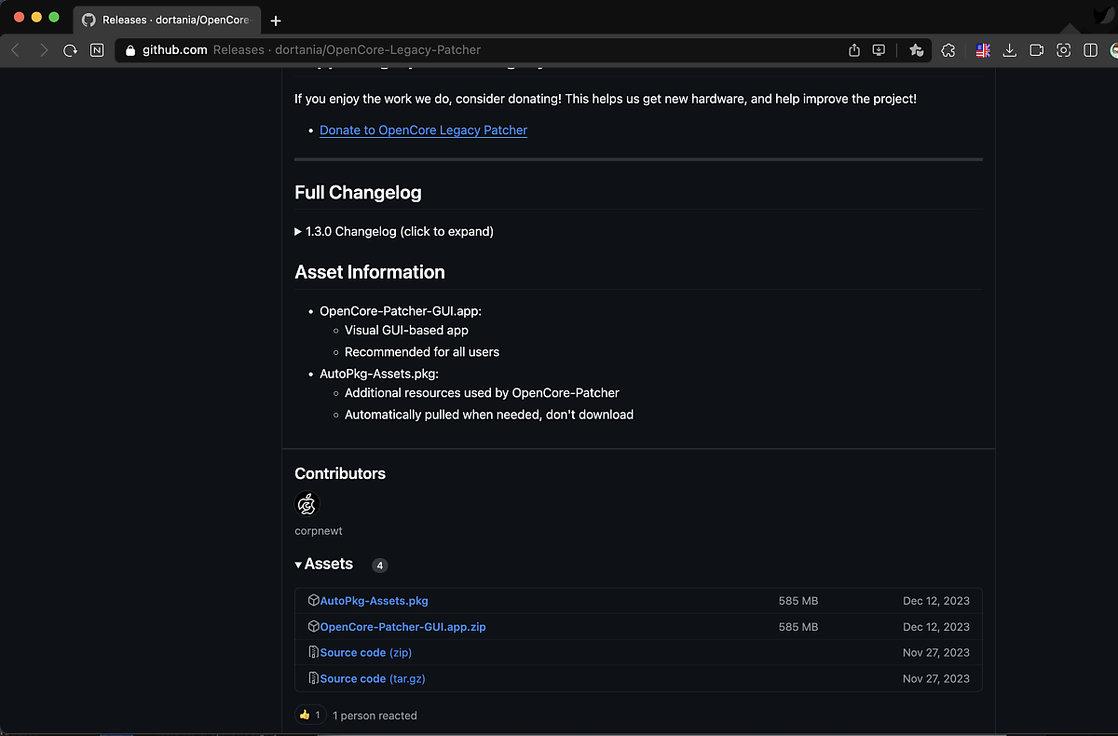Download Source code (zip)
The image size is (1118, 736).
click(x=366, y=653)
